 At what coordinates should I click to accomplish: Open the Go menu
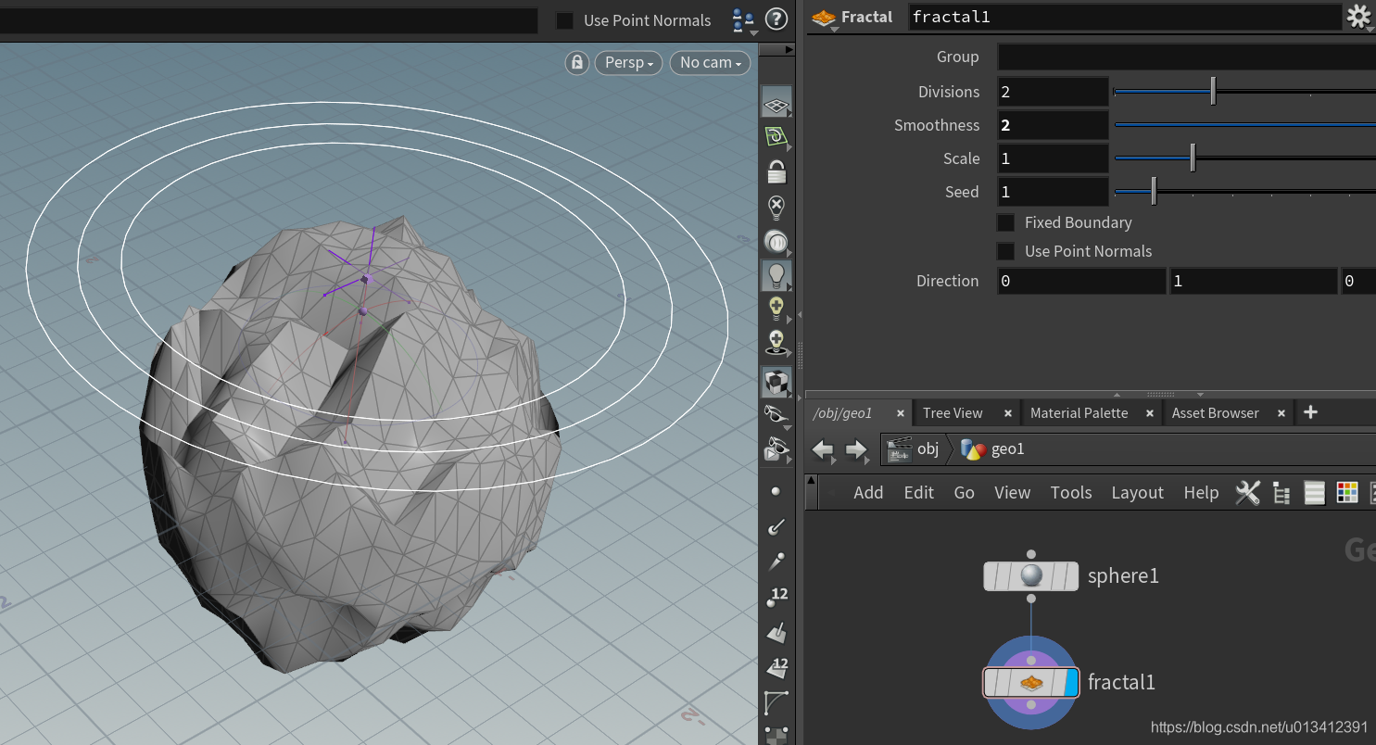[964, 493]
